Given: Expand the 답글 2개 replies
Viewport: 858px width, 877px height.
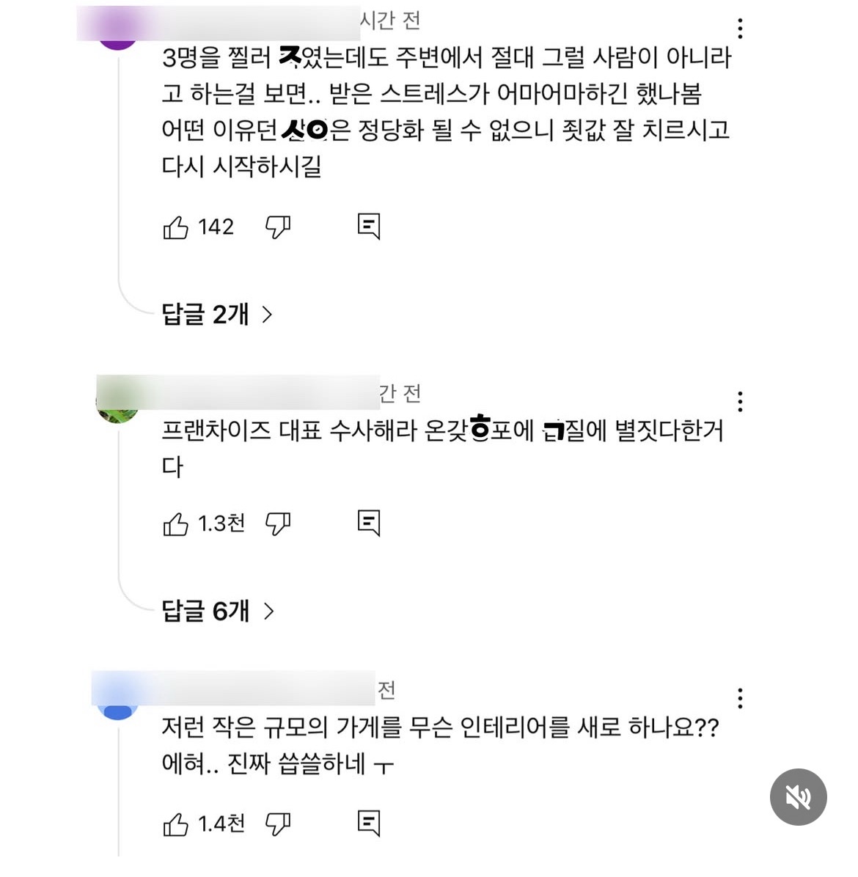Looking at the screenshot, I should pos(217,315).
